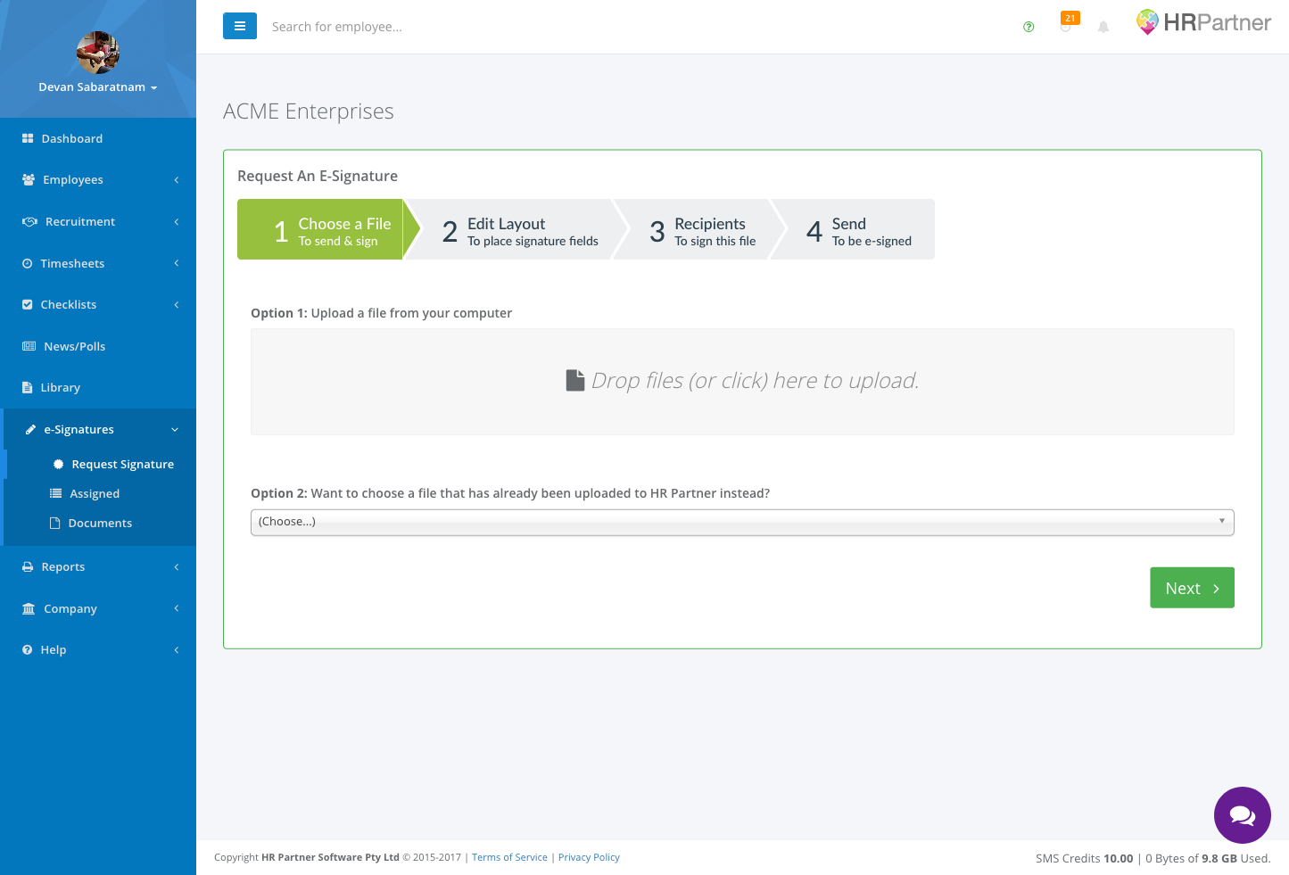Click the Request An E-Signature title
Image resolution: width=1289 pixels, height=875 pixels.
point(318,176)
